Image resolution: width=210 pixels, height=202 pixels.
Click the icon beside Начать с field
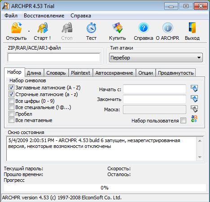(194, 88)
